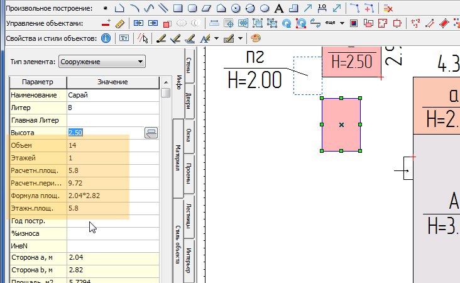Open the fill style dropdown arrow
Image resolution: width=460 pixels, height=283 pixels.
(x=240, y=38)
